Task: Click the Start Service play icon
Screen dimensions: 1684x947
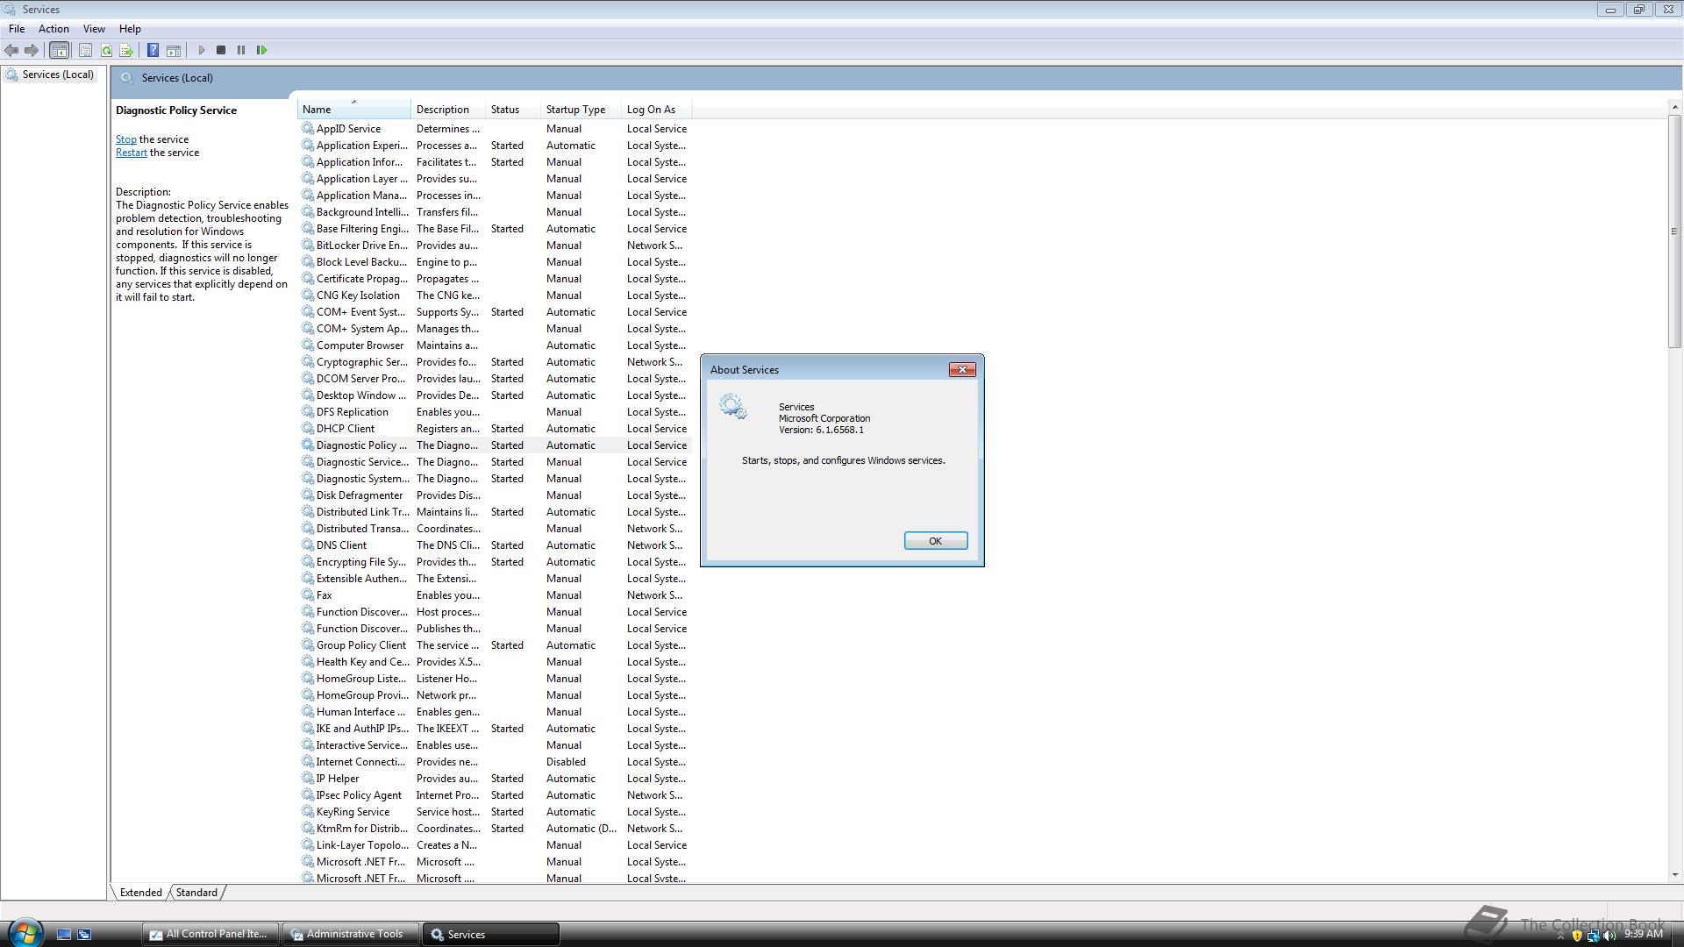Action: point(202,50)
